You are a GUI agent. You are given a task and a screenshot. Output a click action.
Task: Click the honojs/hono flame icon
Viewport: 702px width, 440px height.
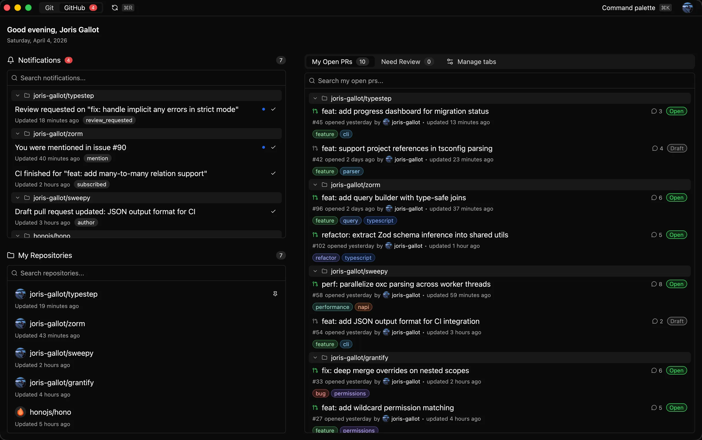click(20, 411)
